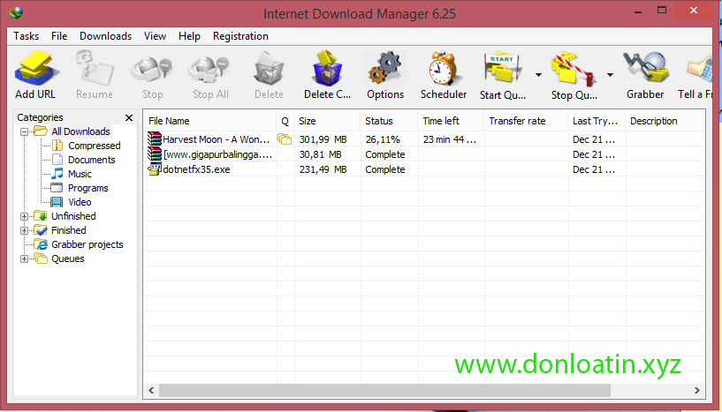722x412 pixels.
Task: Click the Stop toolbar icon
Action: [x=152, y=70]
